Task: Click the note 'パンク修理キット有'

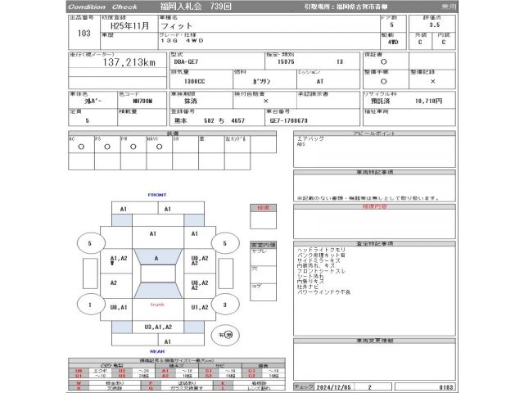Action: (x=322, y=255)
